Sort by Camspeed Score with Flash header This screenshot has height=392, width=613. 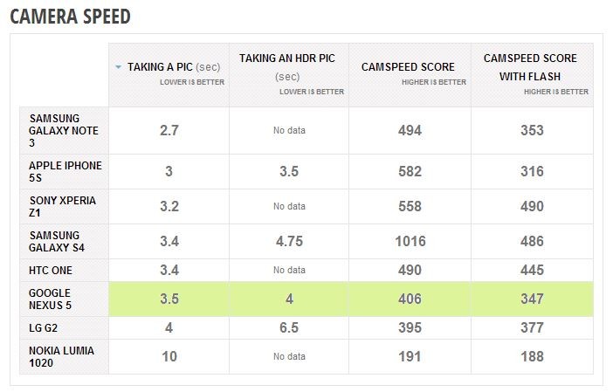(532, 75)
